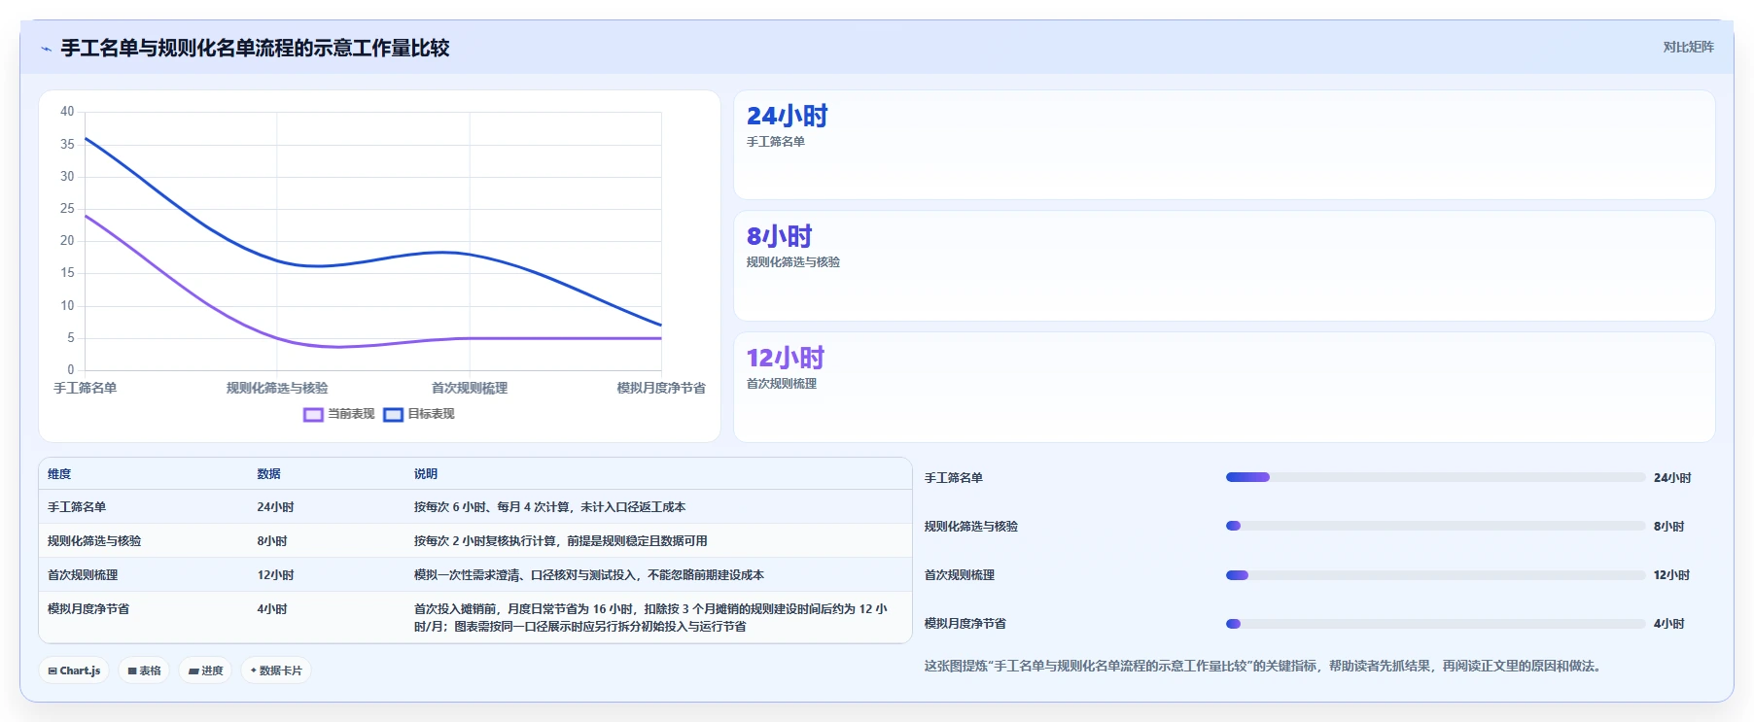This screenshot has width=1754, height=722.
Task: Select the 手工筛名单 table row cell
Action: click(77, 507)
